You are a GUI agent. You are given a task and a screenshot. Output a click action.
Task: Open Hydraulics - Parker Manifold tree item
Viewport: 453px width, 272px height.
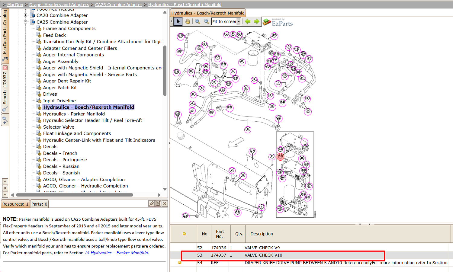pos(74,114)
